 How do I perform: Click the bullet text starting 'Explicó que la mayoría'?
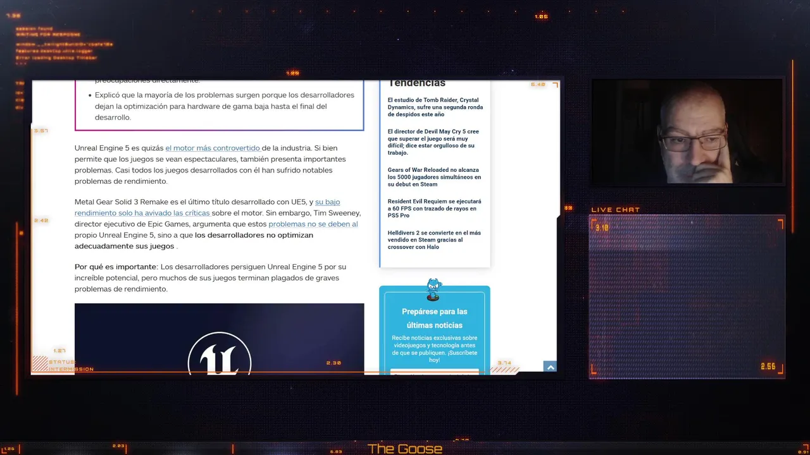point(225,106)
